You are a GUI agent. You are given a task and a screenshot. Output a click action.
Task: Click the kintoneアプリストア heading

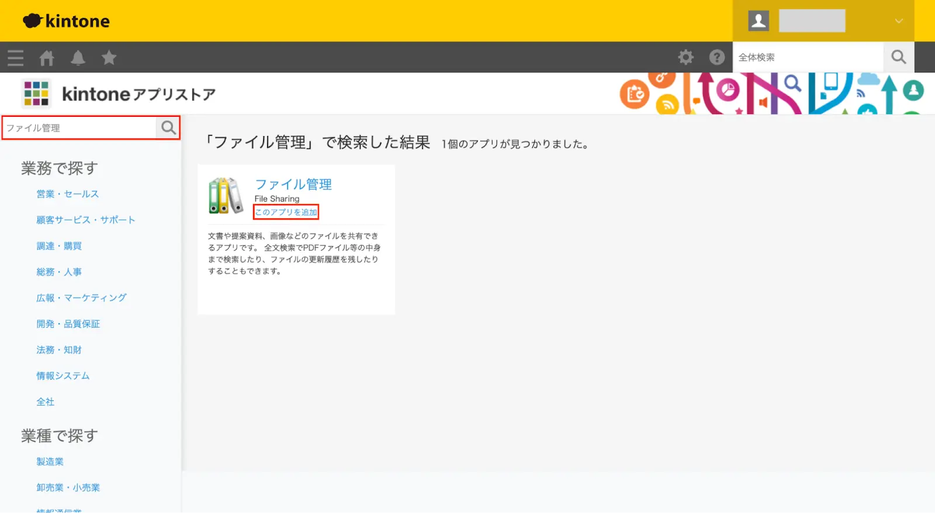pyautogui.click(x=139, y=94)
